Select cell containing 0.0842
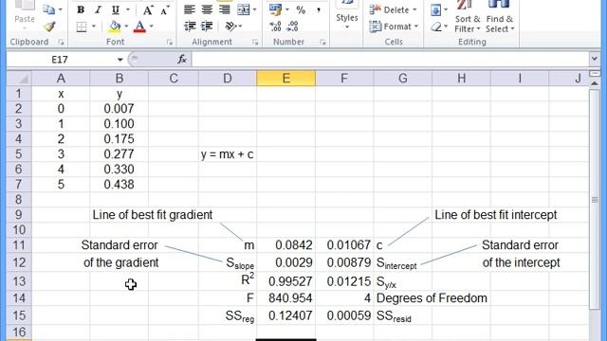The width and height of the screenshot is (607, 341). [x=285, y=245]
